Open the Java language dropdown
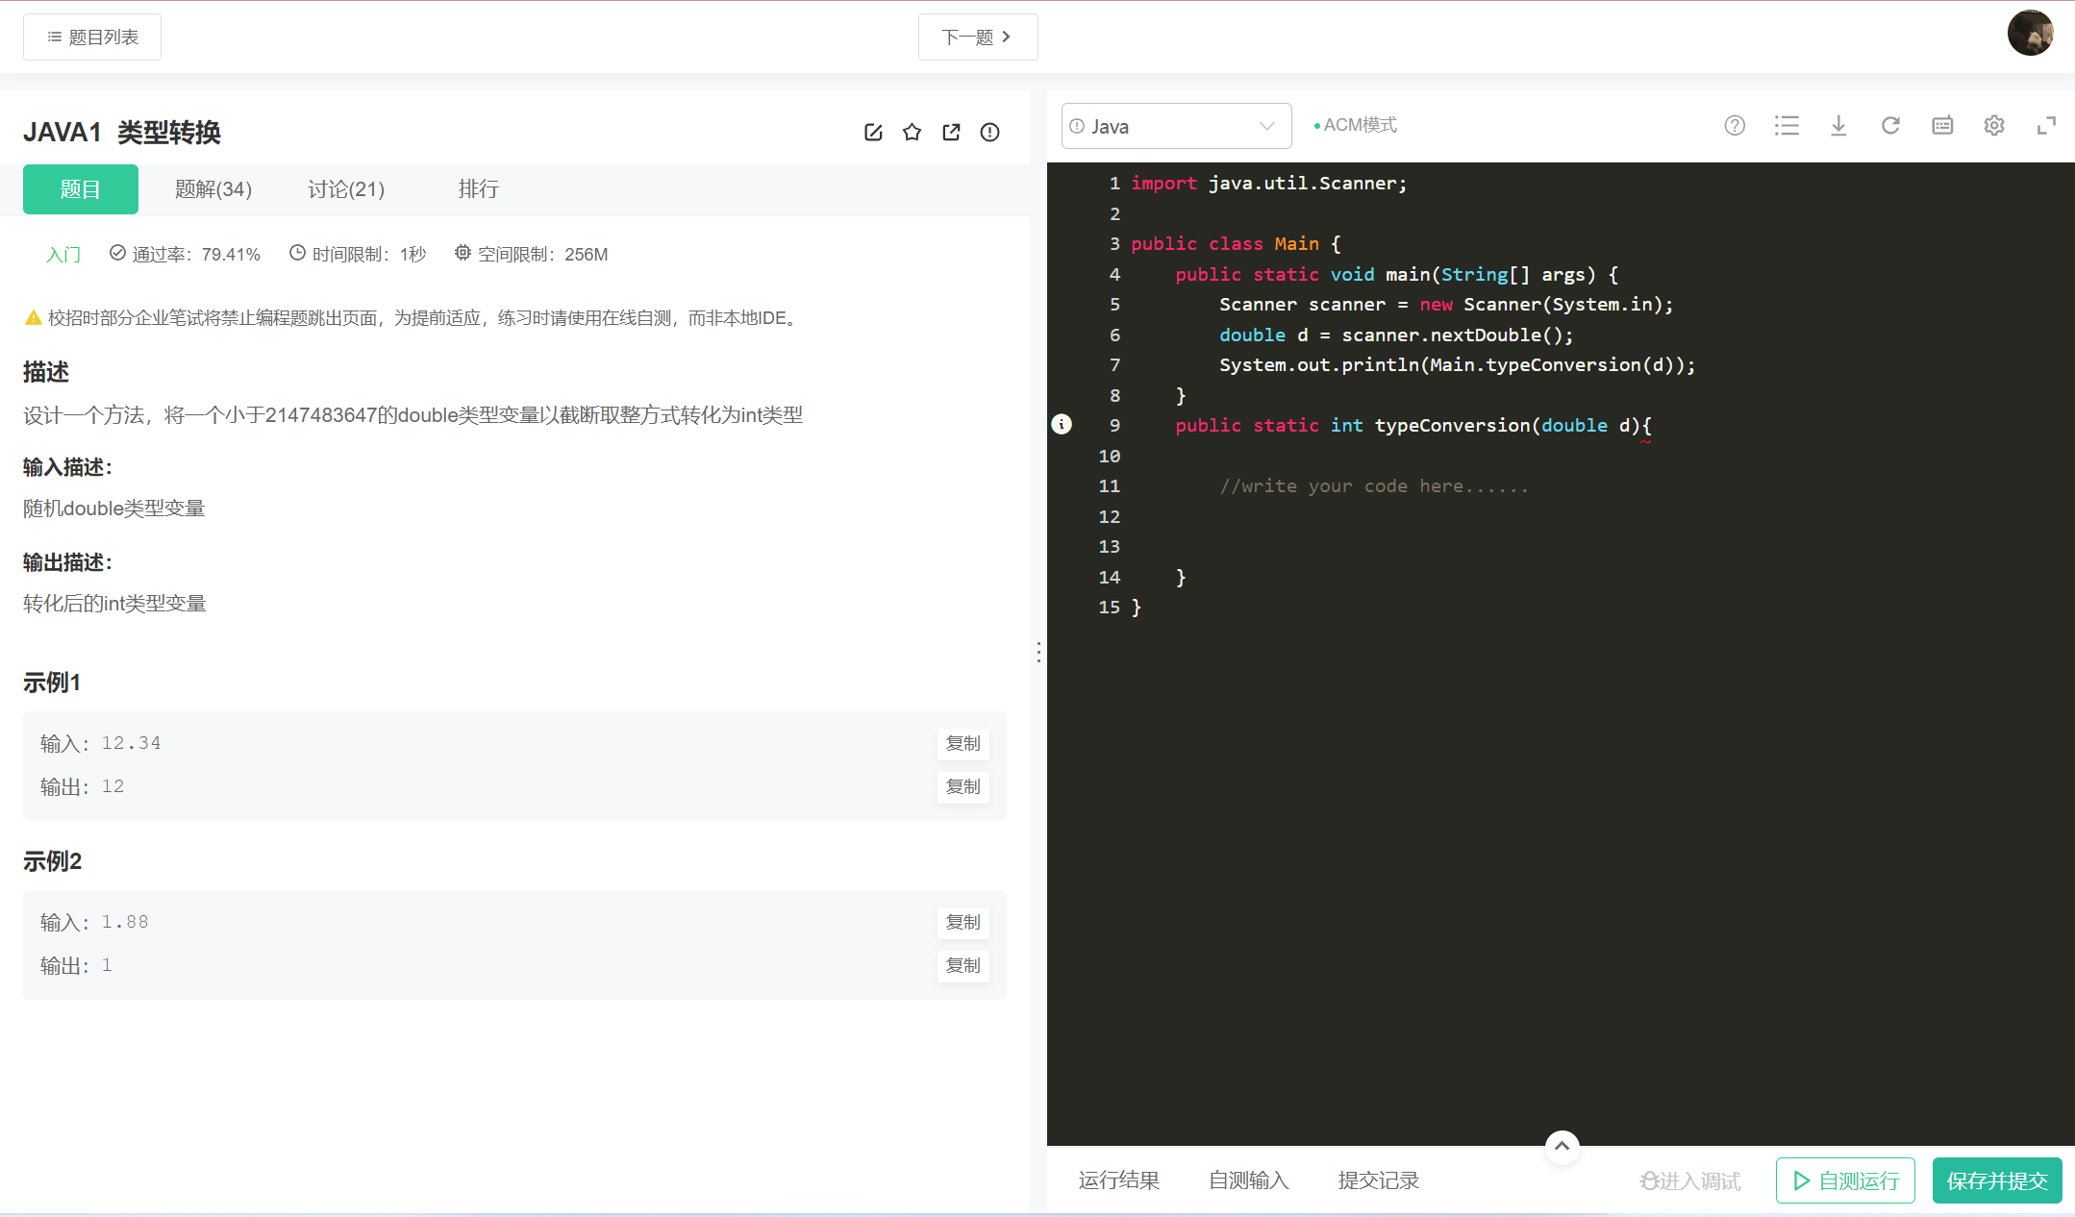2075x1217 pixels. [1176, 126]
